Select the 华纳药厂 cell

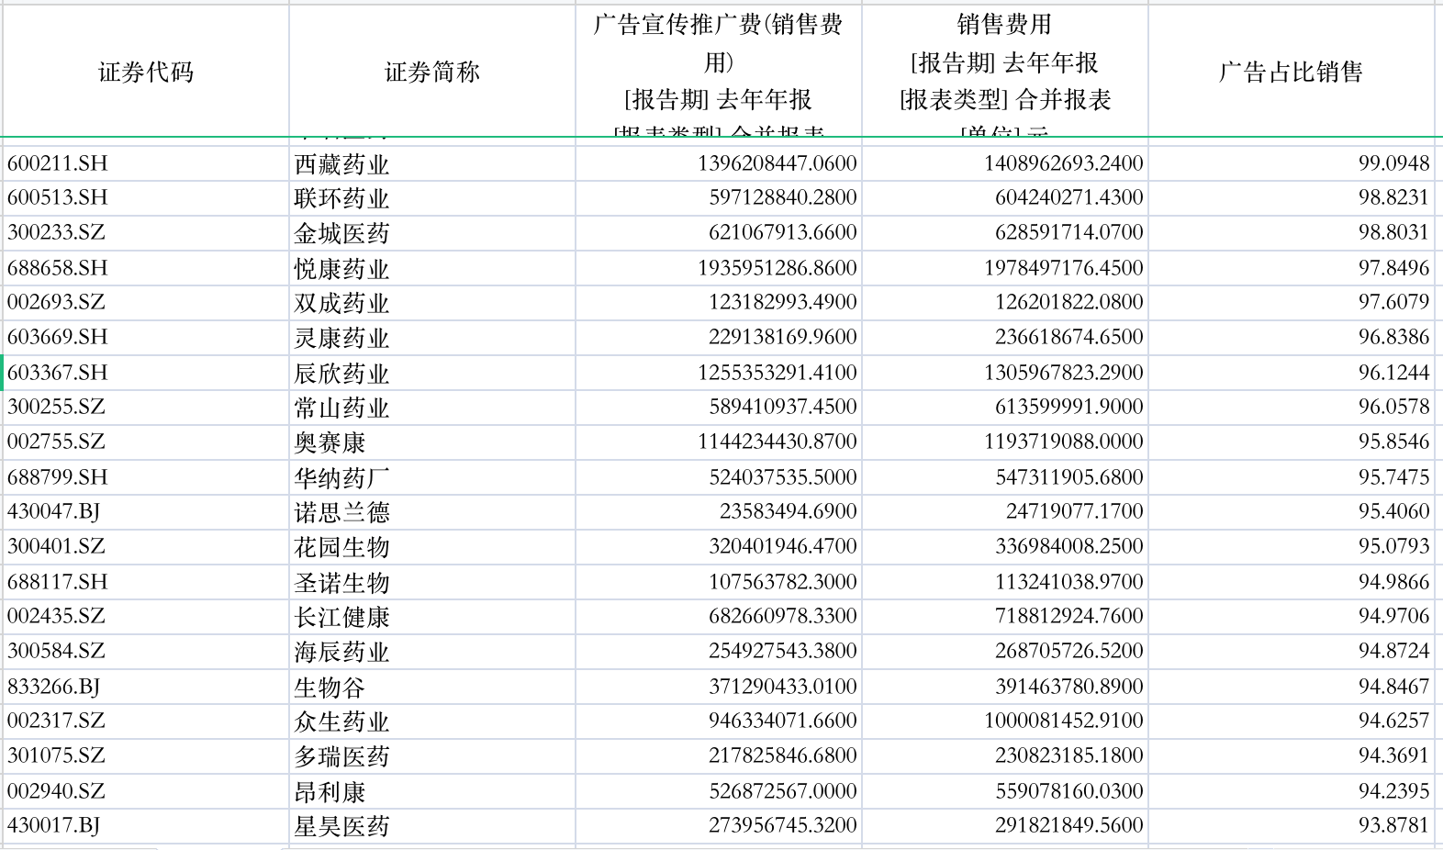pos(431,477)
